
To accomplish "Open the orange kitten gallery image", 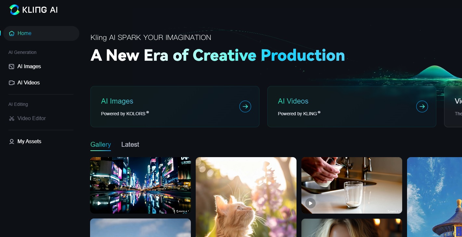I will click(x=246, y=197).
